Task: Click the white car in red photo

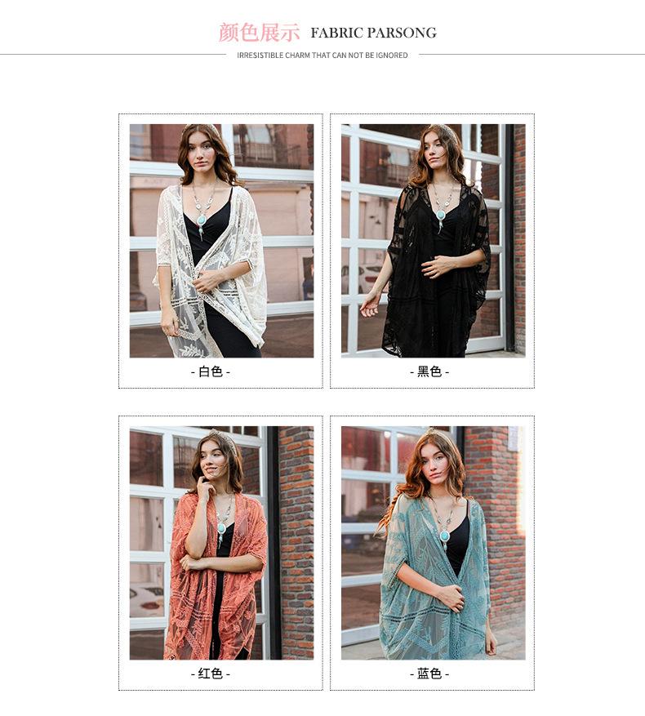Action: pyautogui.click(x=146, y=599)
